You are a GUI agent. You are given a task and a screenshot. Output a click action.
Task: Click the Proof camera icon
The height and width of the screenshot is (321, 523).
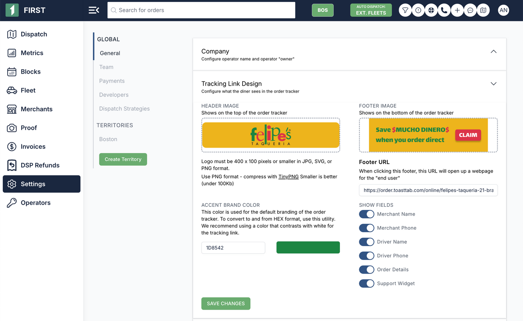[12, 128]
